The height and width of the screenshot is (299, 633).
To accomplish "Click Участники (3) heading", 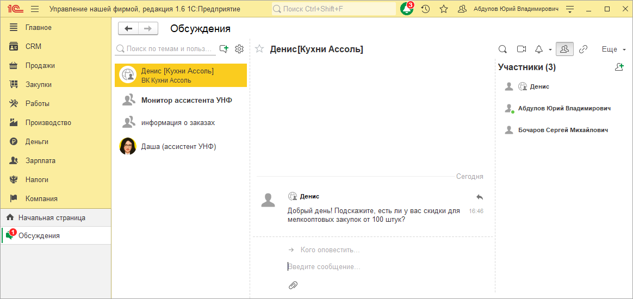I will click(x=527, y=67).
